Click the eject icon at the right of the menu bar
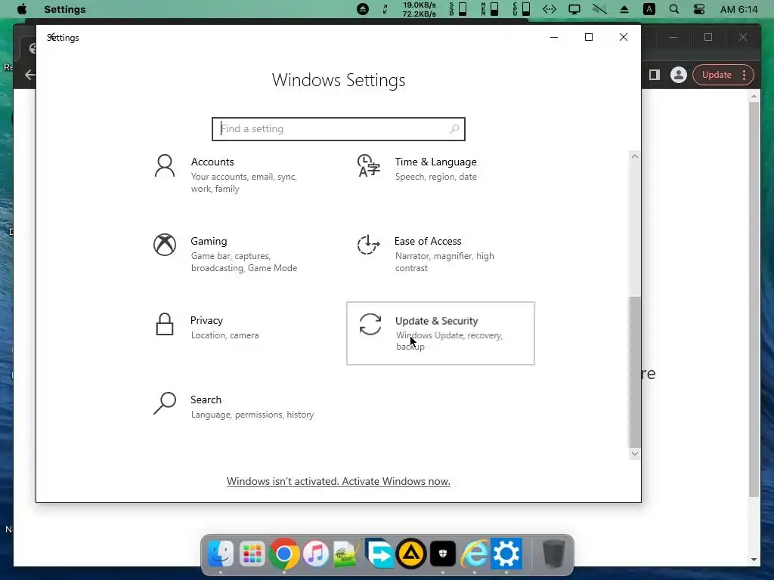Screen dimensions: 774x580 click(624, 9)
